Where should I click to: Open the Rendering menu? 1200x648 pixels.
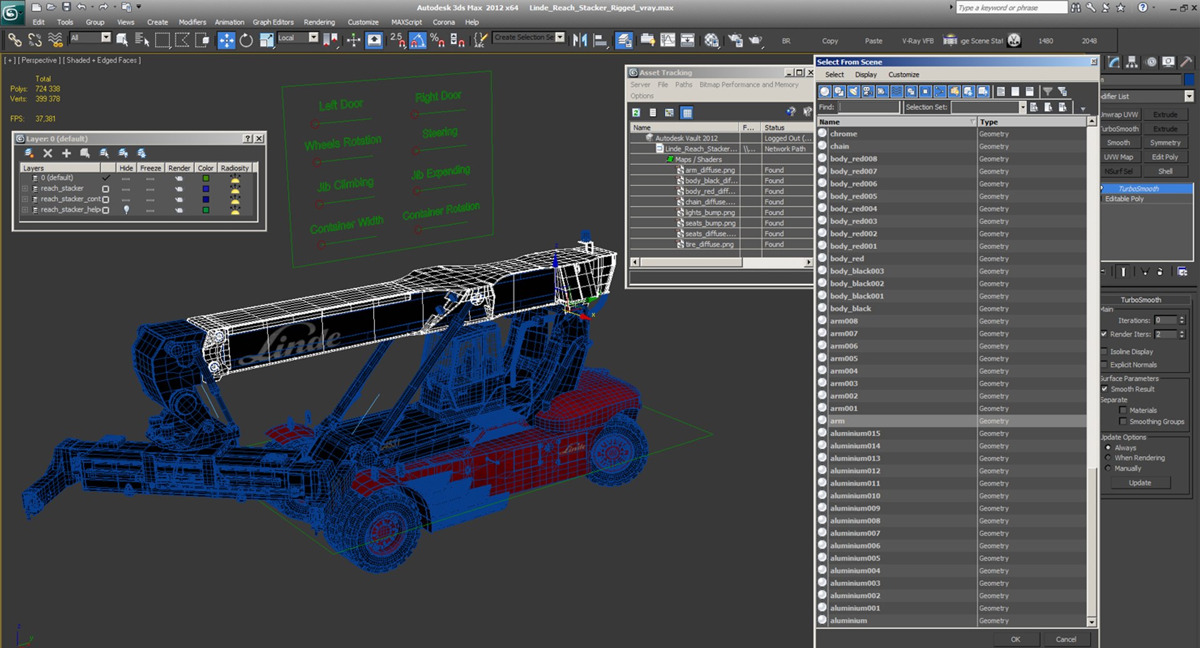pos(319,22)
